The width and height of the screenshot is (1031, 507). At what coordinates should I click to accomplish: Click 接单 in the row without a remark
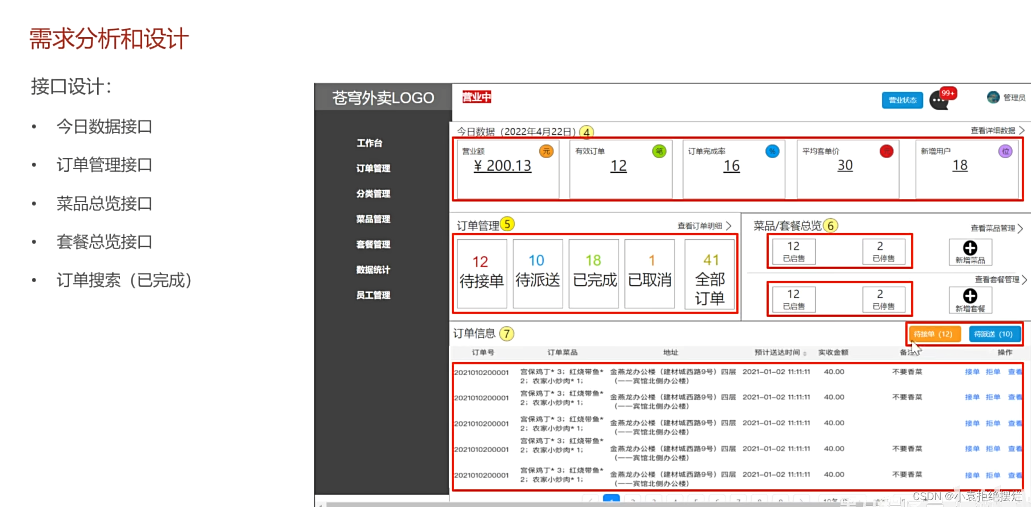coord(972,424)
